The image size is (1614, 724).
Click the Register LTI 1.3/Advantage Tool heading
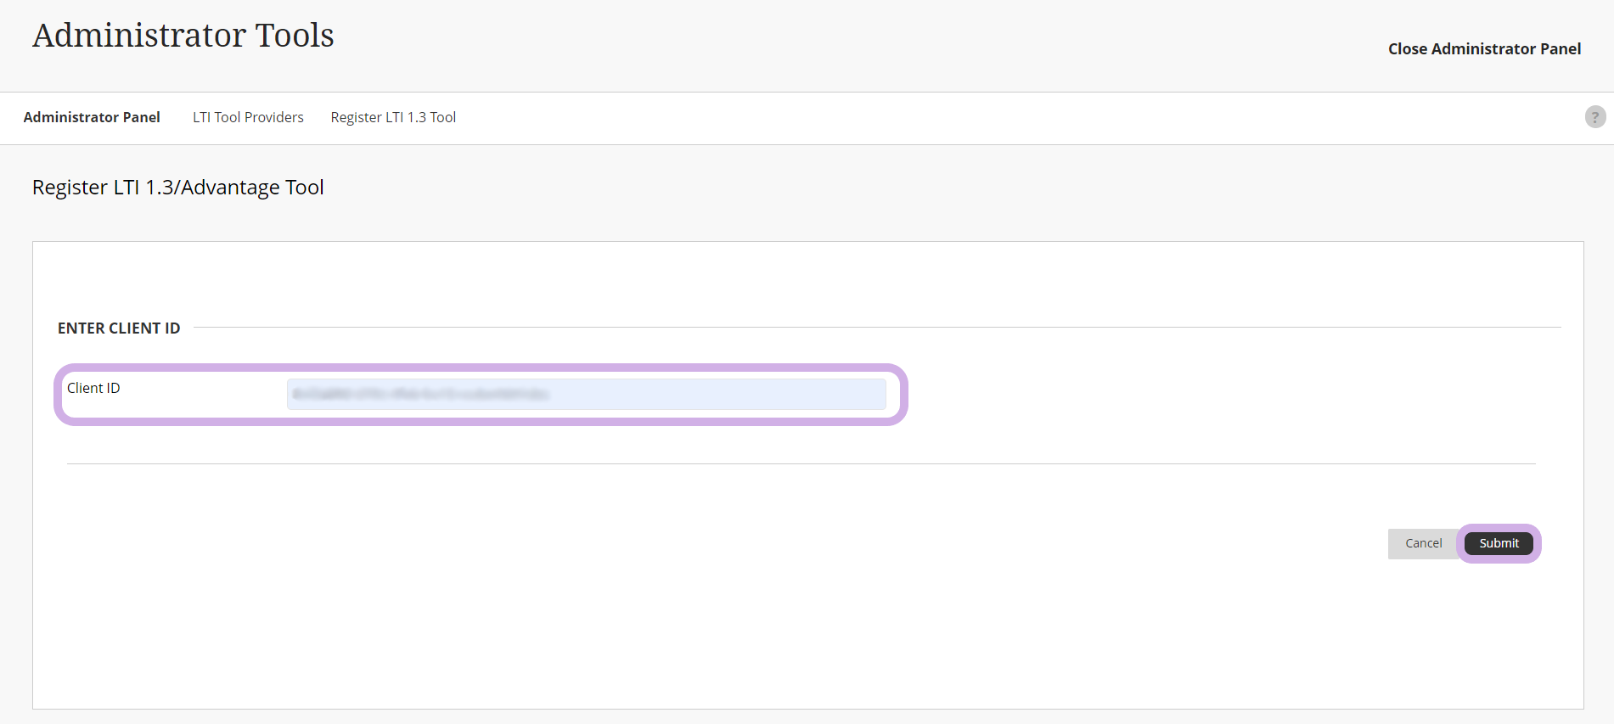click(x=178, y=188)
